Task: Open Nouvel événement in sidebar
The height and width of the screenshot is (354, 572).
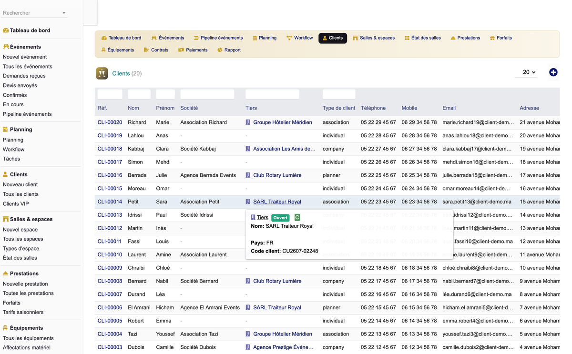Action: point(25,57)
